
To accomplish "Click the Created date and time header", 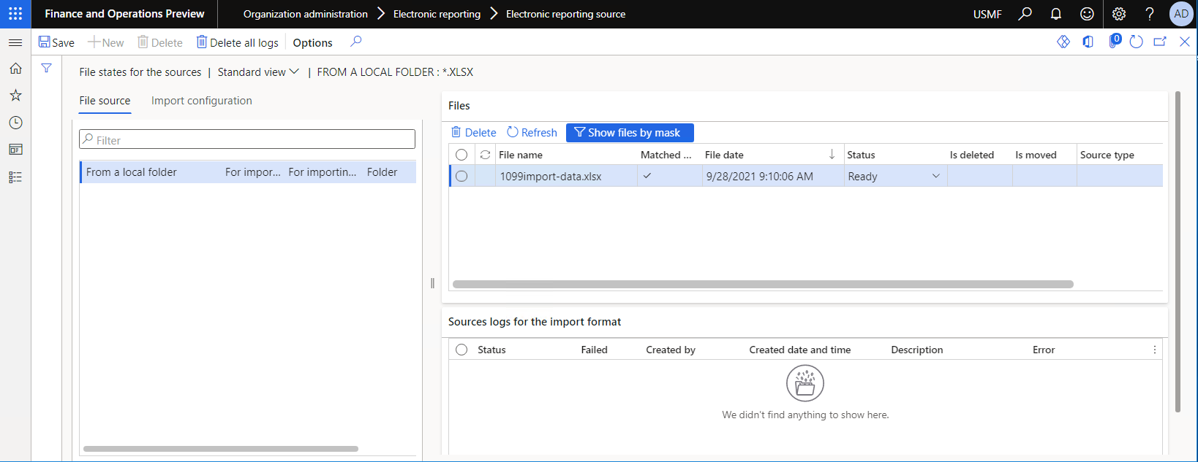I will pyautogui.click(x=799, y=350).
